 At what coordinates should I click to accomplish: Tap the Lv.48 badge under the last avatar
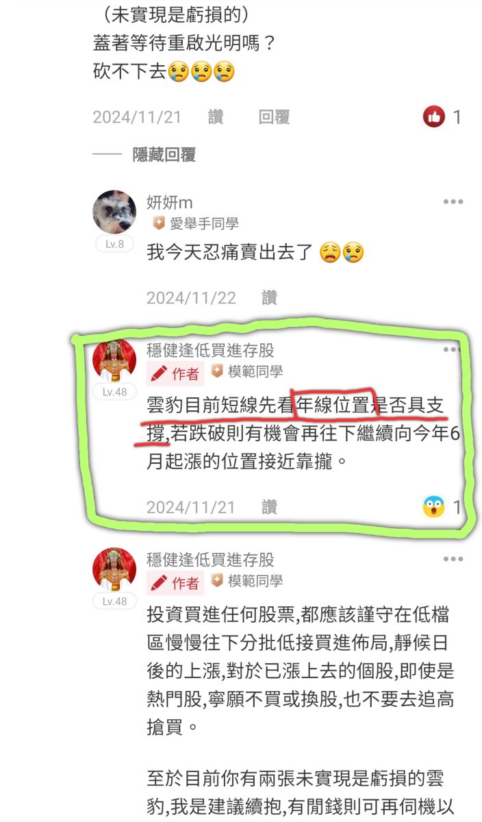click(114, 601)
